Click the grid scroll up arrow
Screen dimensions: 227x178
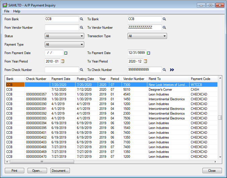pyautogui.click(x=220, y=78)
